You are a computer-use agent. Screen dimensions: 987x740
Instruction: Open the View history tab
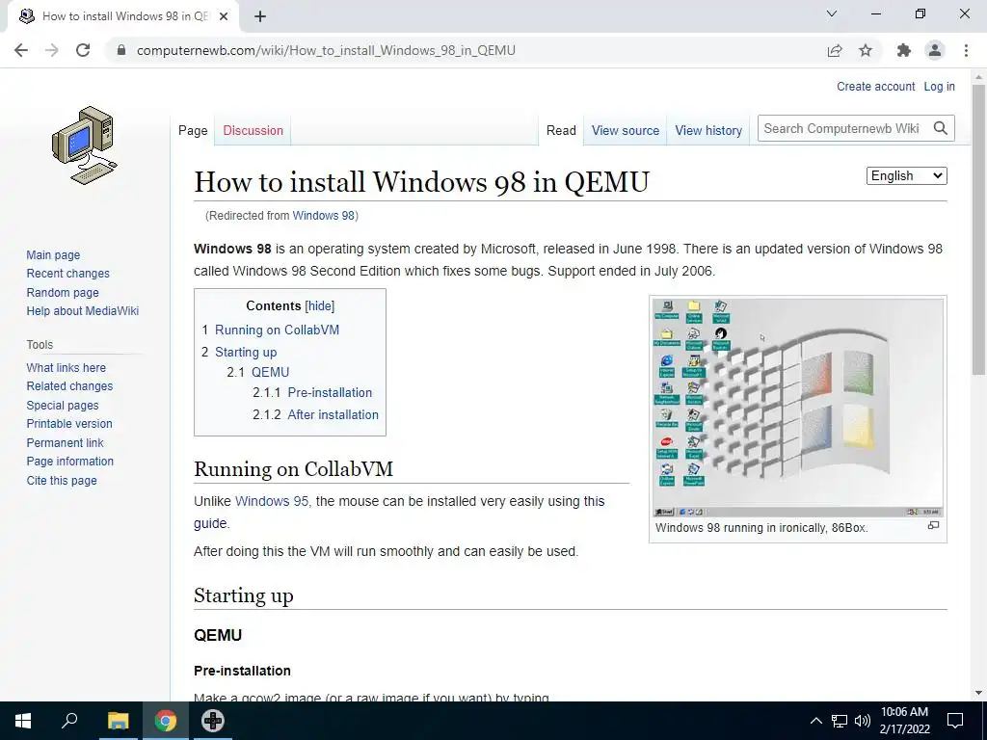(x=708, y=130)
